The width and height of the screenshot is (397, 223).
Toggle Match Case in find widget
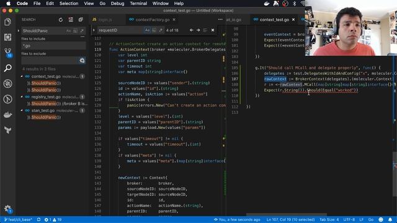point(147,30)
